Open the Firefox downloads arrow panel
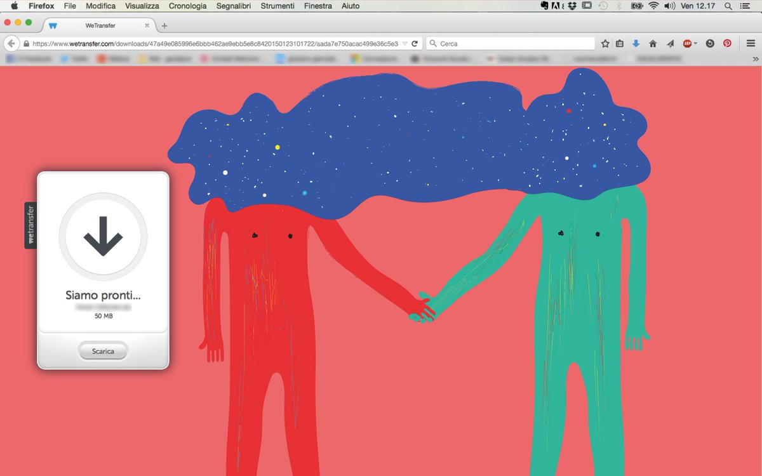Screen dimensions: 762x476 (636, 44)
